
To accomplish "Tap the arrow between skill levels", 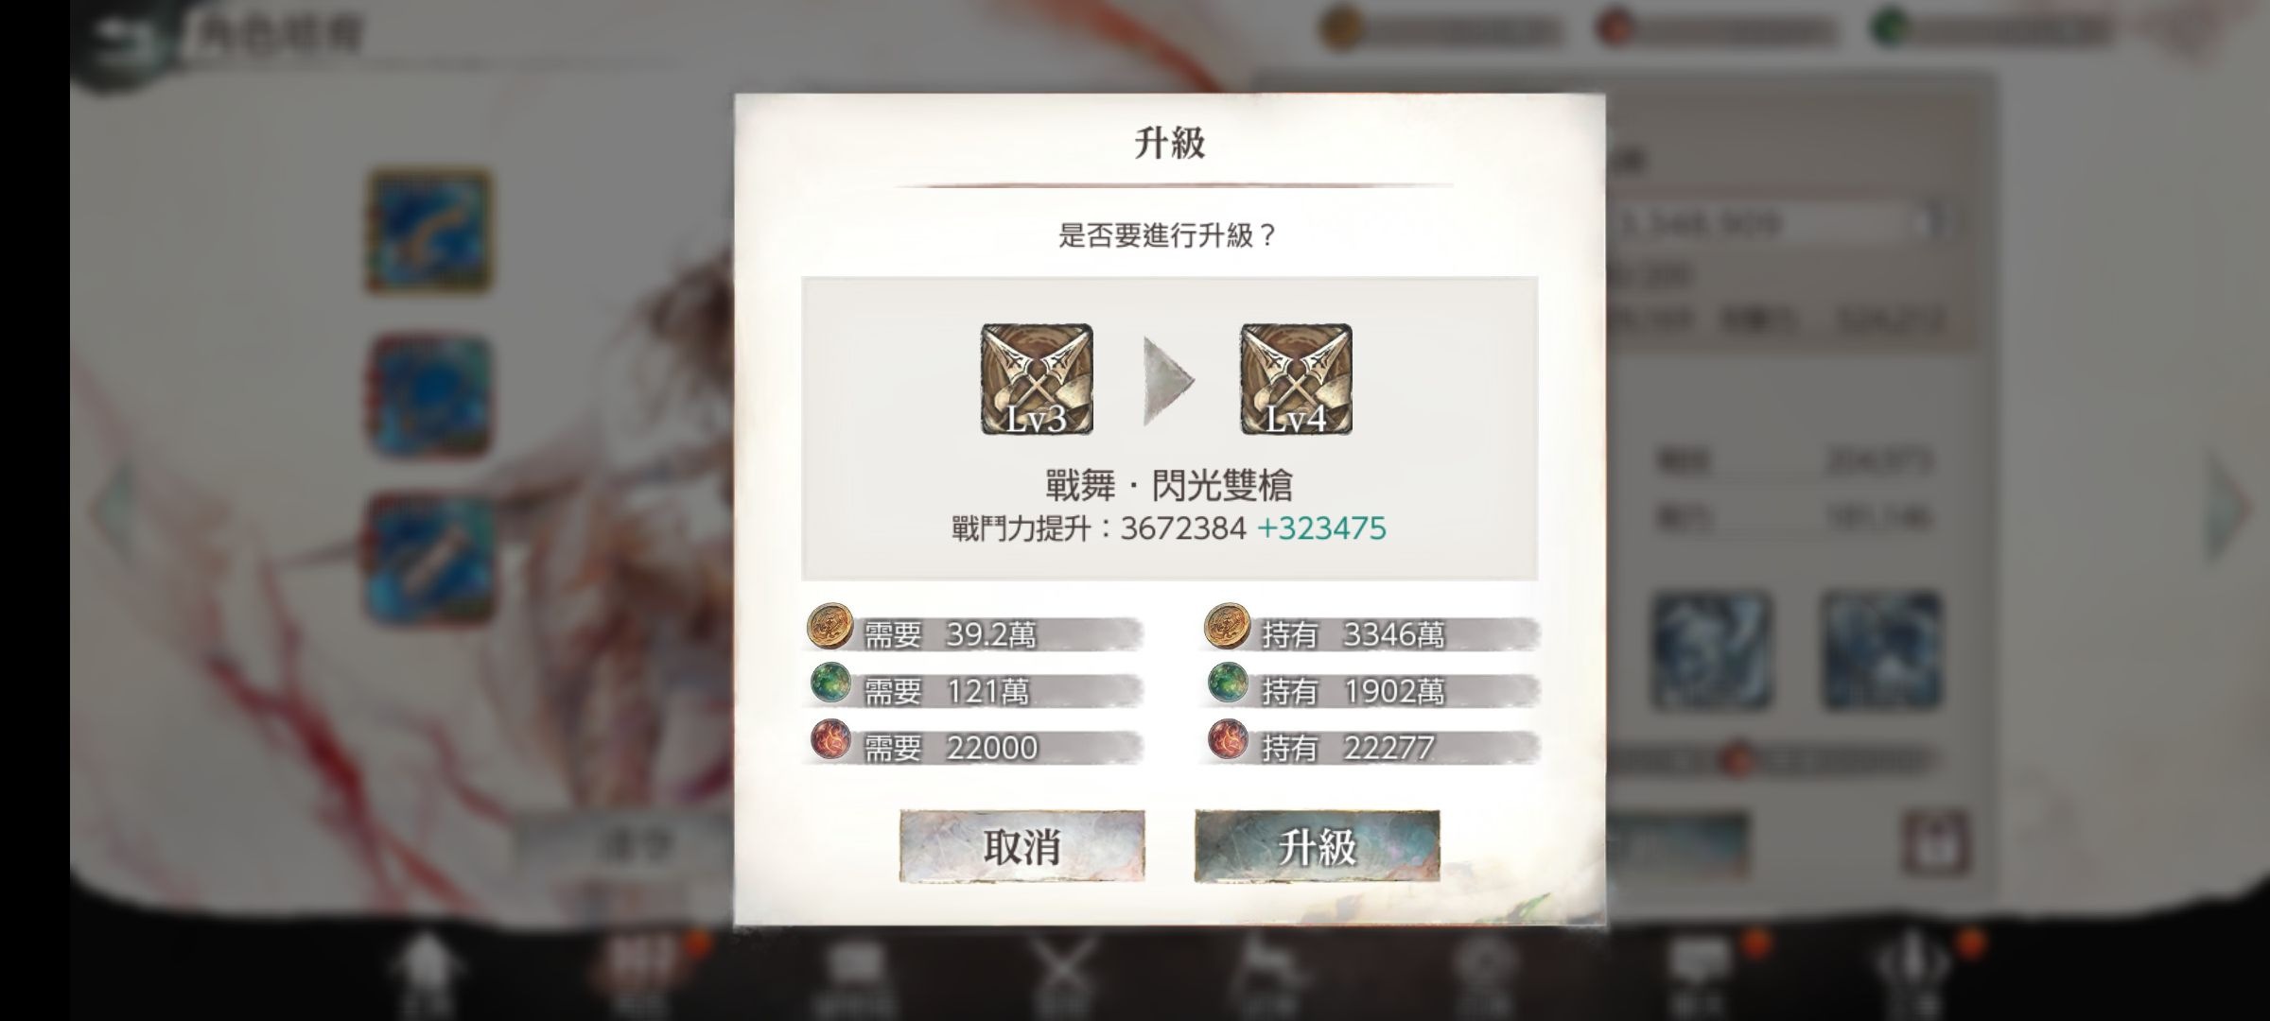I will [x=1169, y=381].
